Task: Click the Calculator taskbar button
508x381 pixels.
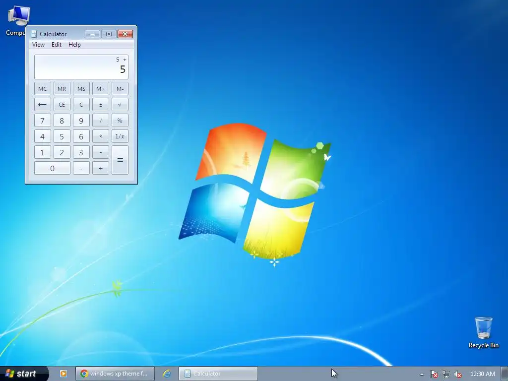Action: pos(218,374)
